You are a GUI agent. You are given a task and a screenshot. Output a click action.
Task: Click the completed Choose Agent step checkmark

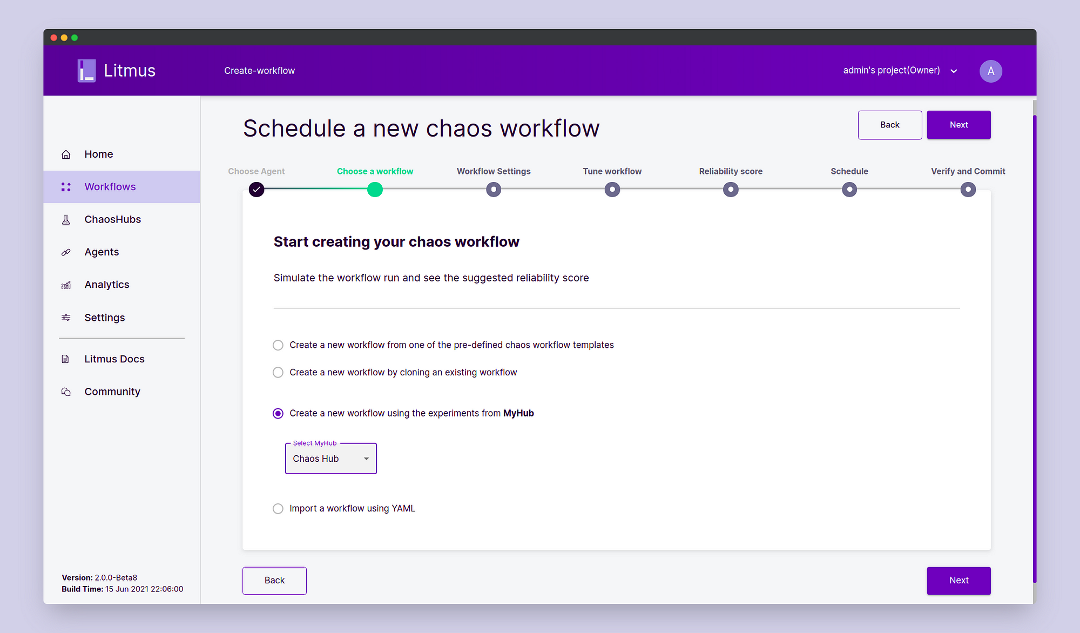click(x=256, y=190)
